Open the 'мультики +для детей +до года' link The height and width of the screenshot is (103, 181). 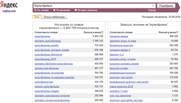(x=126, y=100)
